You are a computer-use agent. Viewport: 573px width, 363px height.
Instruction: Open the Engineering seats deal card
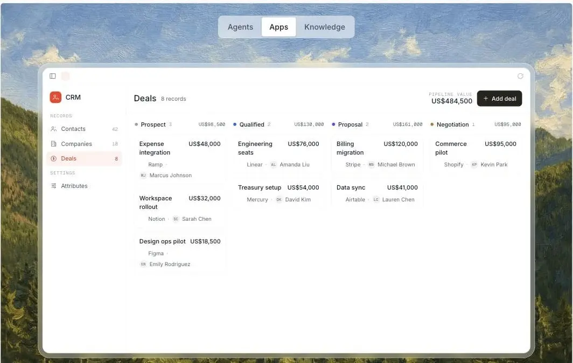278,154
